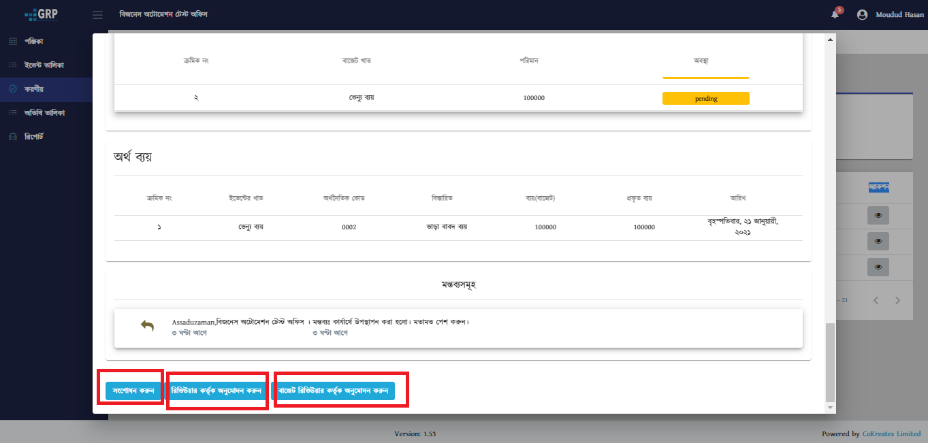Open the hamburger menu in top bar
The height and width of the screenshot is (443, 928).
pos(97,15)
